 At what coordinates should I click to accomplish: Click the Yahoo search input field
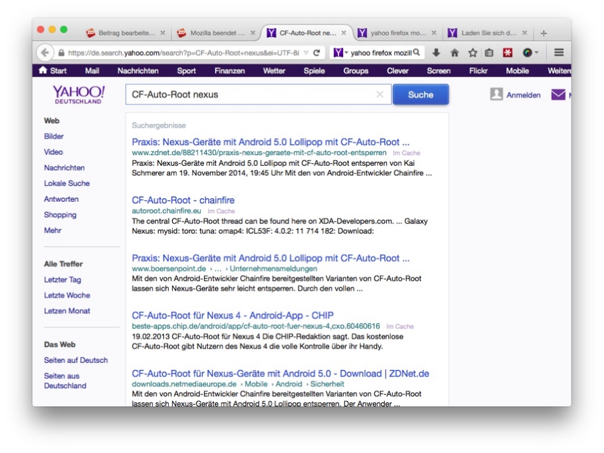[x=258, y=94]
